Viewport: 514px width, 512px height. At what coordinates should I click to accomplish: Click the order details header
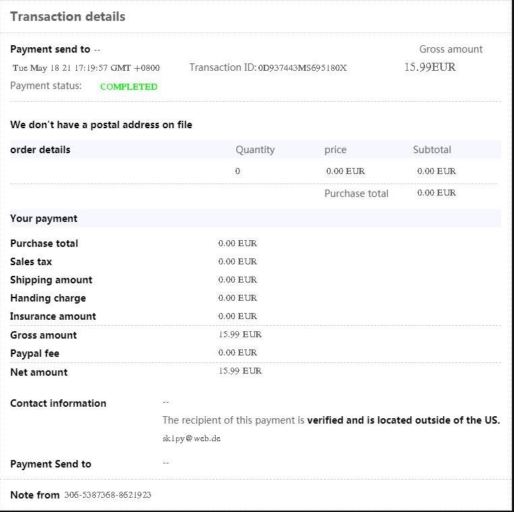click(40, 150)
